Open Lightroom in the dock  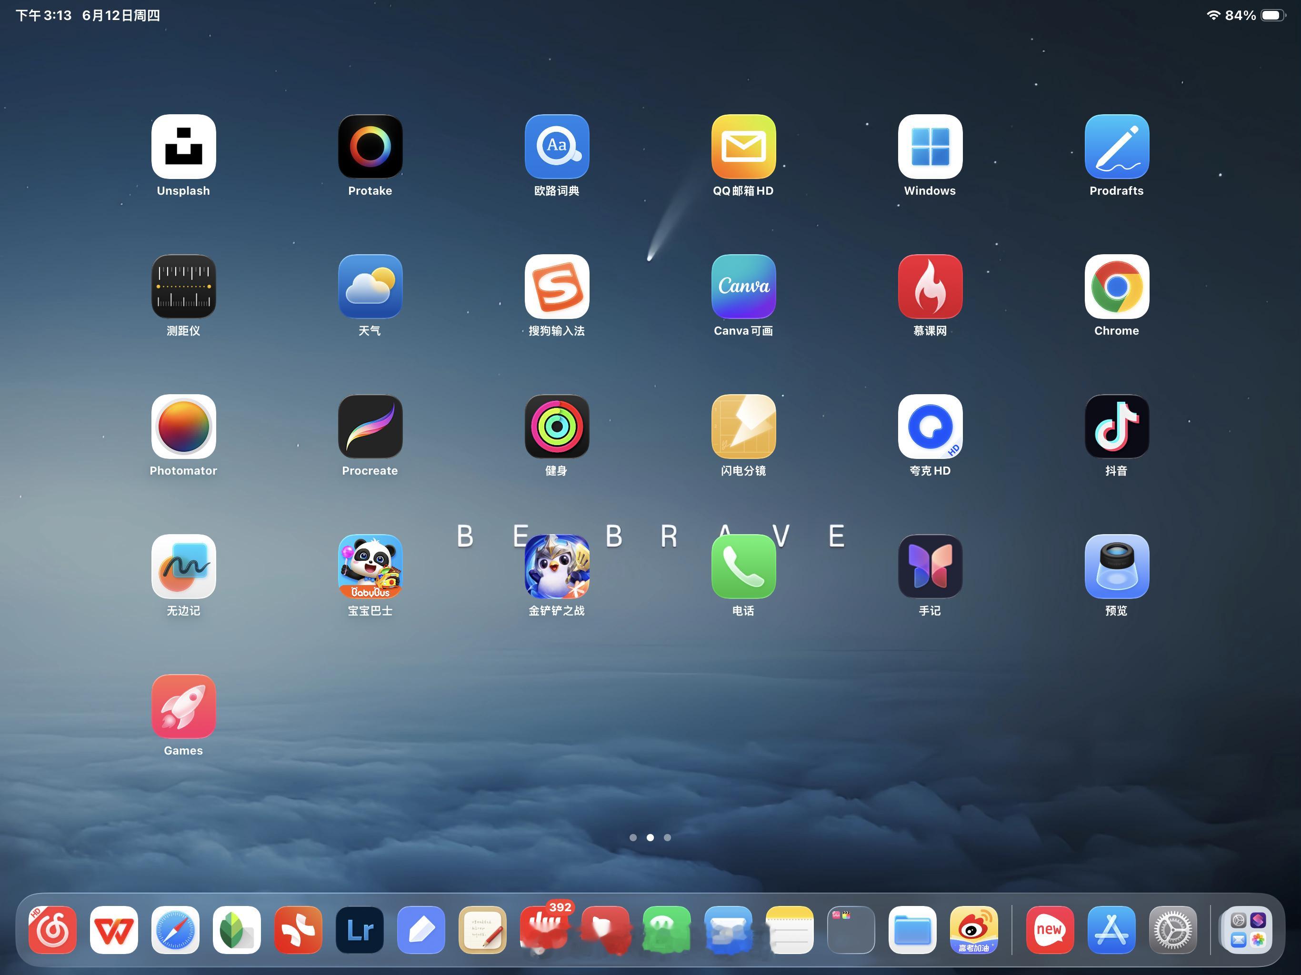pos(360,930)
